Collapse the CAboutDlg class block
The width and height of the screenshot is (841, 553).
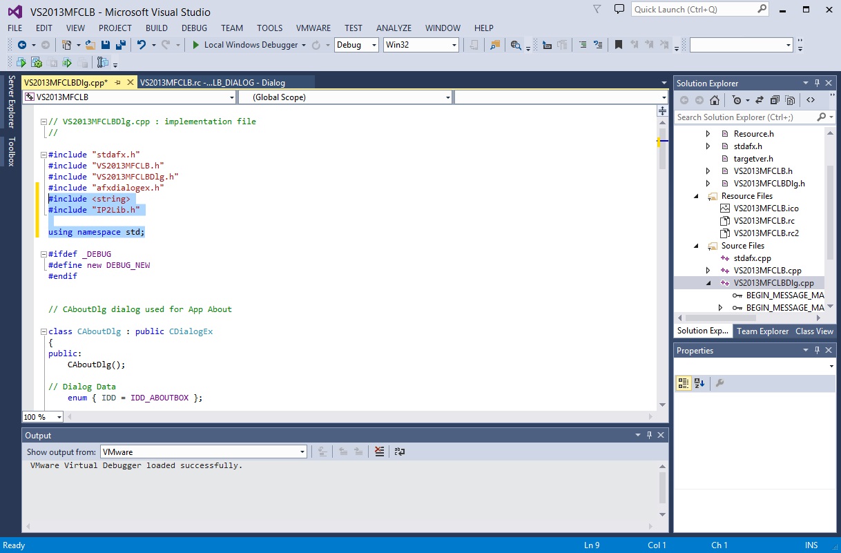tap(43, 331)
